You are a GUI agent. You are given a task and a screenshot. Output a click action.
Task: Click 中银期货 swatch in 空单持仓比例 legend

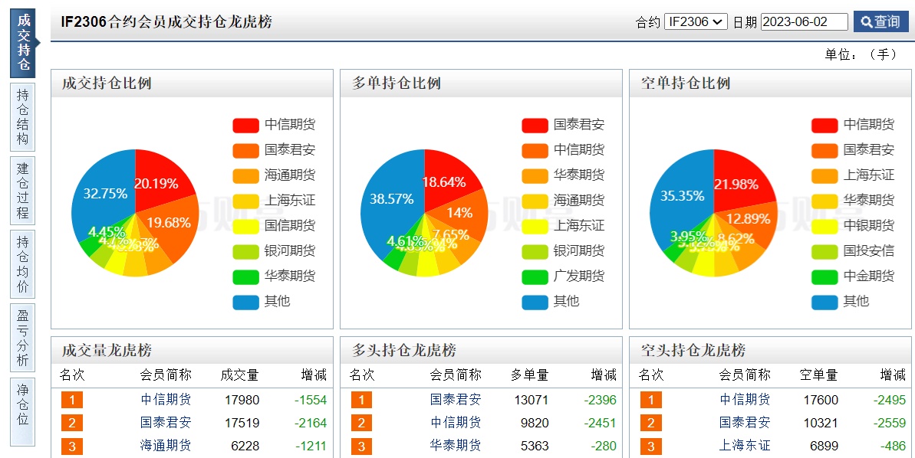tap(824, 226)
